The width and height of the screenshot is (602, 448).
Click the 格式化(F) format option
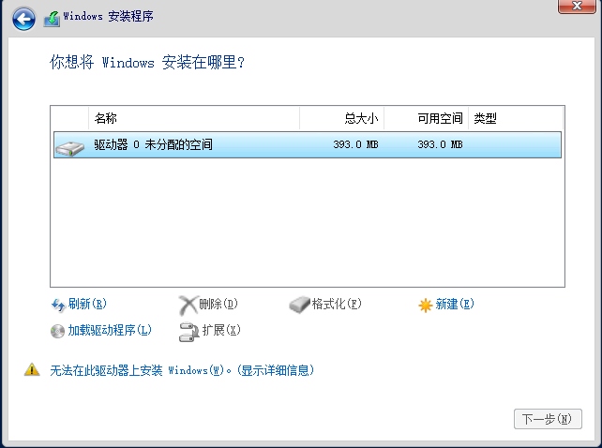click(337, 304)
